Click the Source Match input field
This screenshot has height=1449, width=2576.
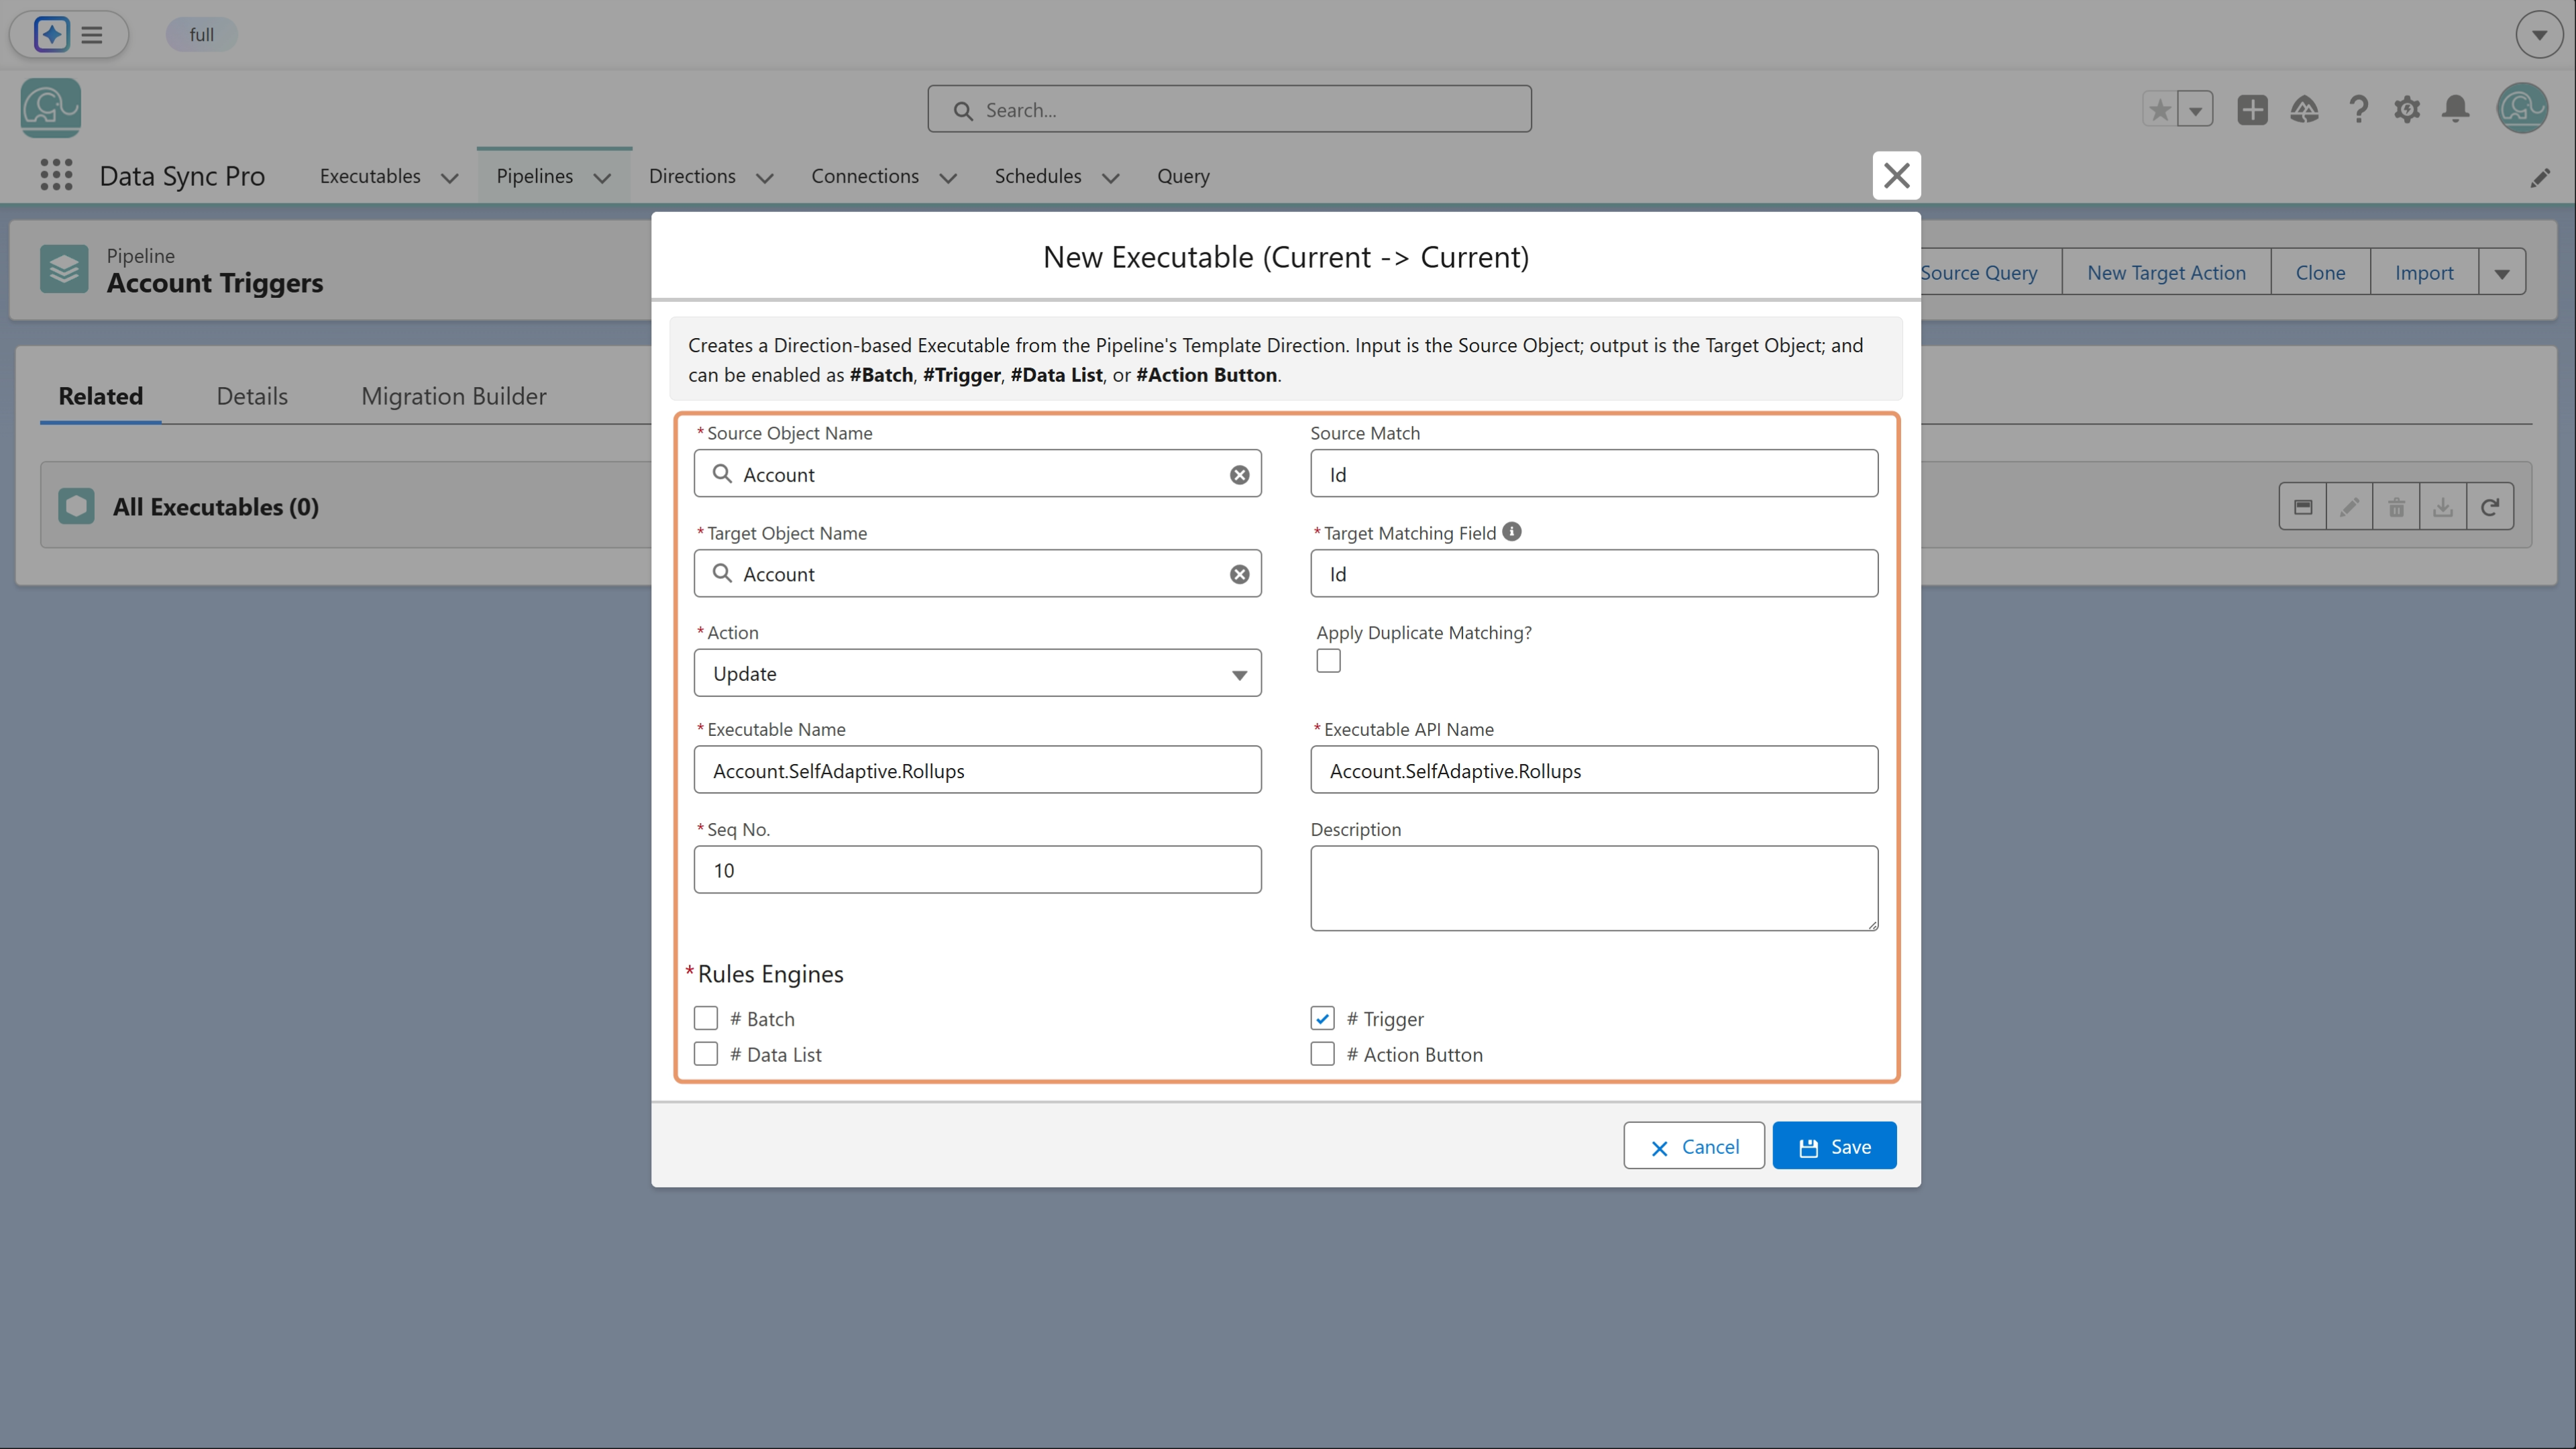point(1594,473)
